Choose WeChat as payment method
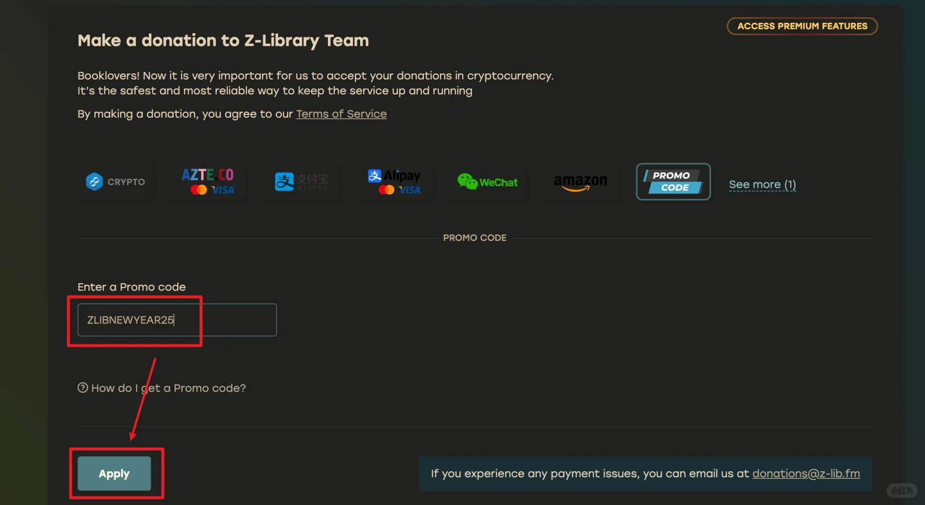 pyautogui.click(x=488, y=182)
